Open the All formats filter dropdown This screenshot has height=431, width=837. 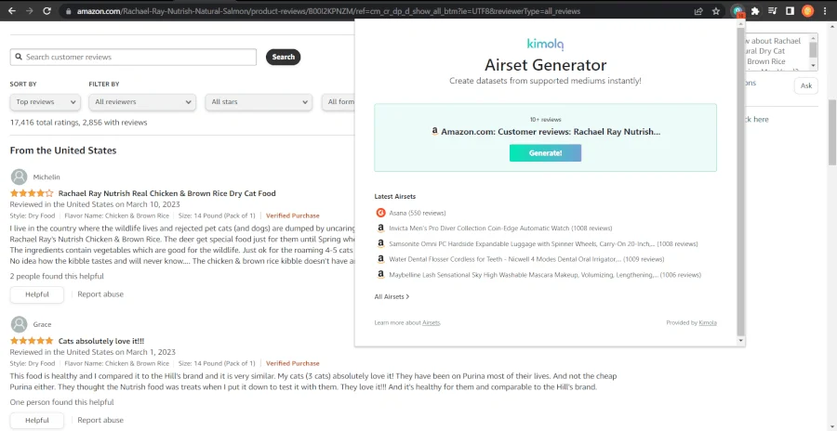339,102
